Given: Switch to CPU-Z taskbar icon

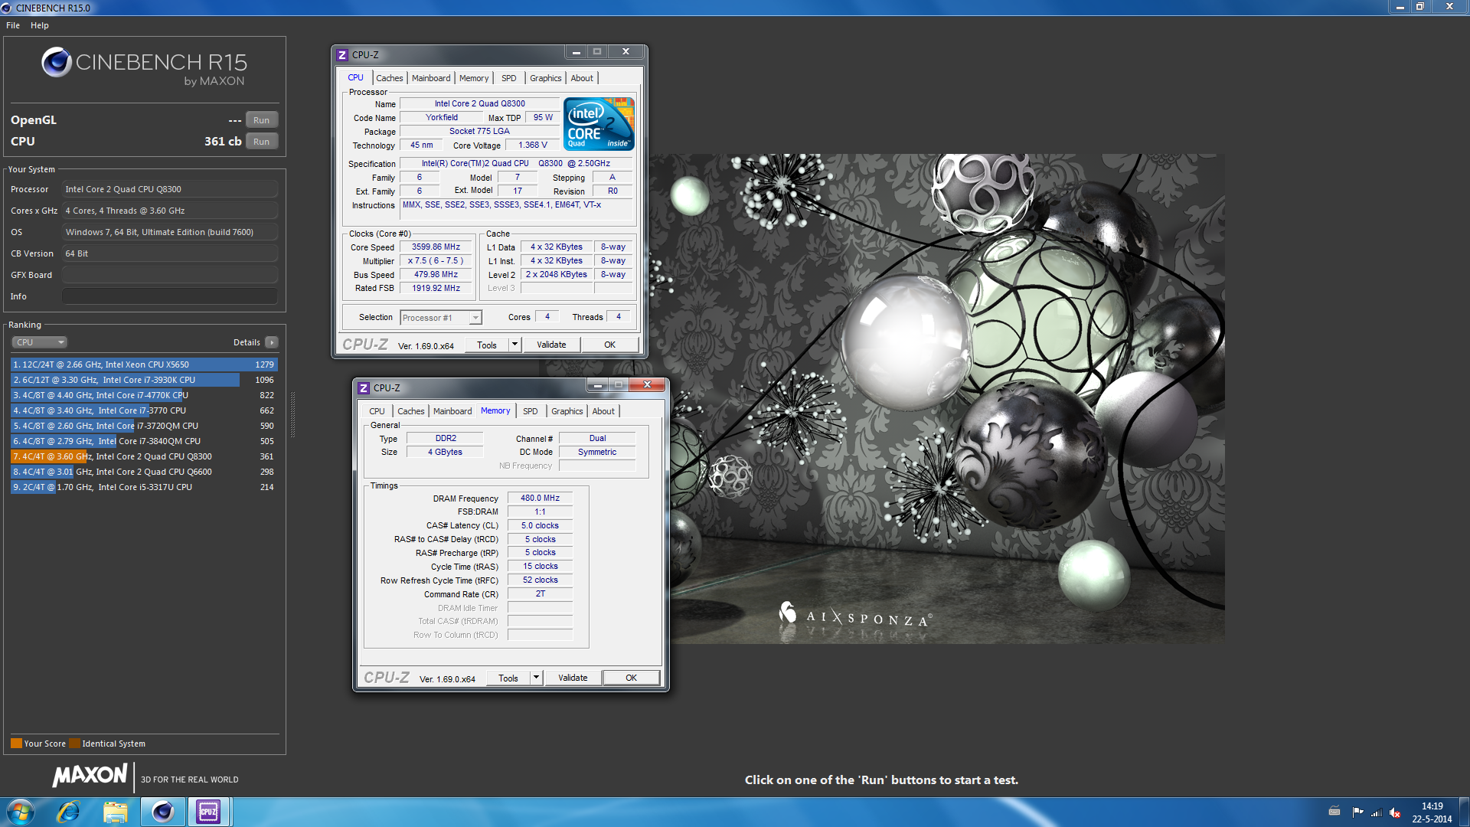Looking at the screenshot, I should click(x=208, y=812).
